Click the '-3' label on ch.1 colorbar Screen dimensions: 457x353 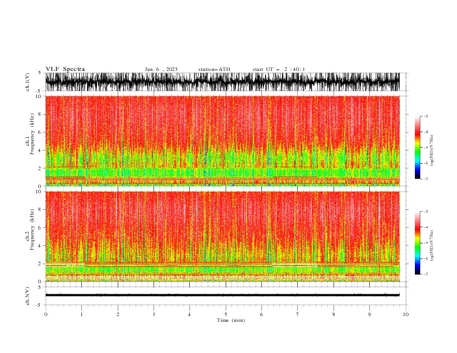pos(426,116)
